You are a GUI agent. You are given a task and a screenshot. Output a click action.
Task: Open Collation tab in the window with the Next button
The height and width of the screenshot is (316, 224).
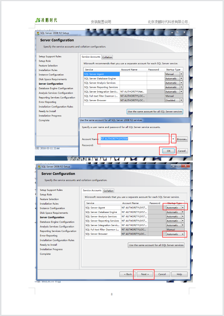point(108,191)
